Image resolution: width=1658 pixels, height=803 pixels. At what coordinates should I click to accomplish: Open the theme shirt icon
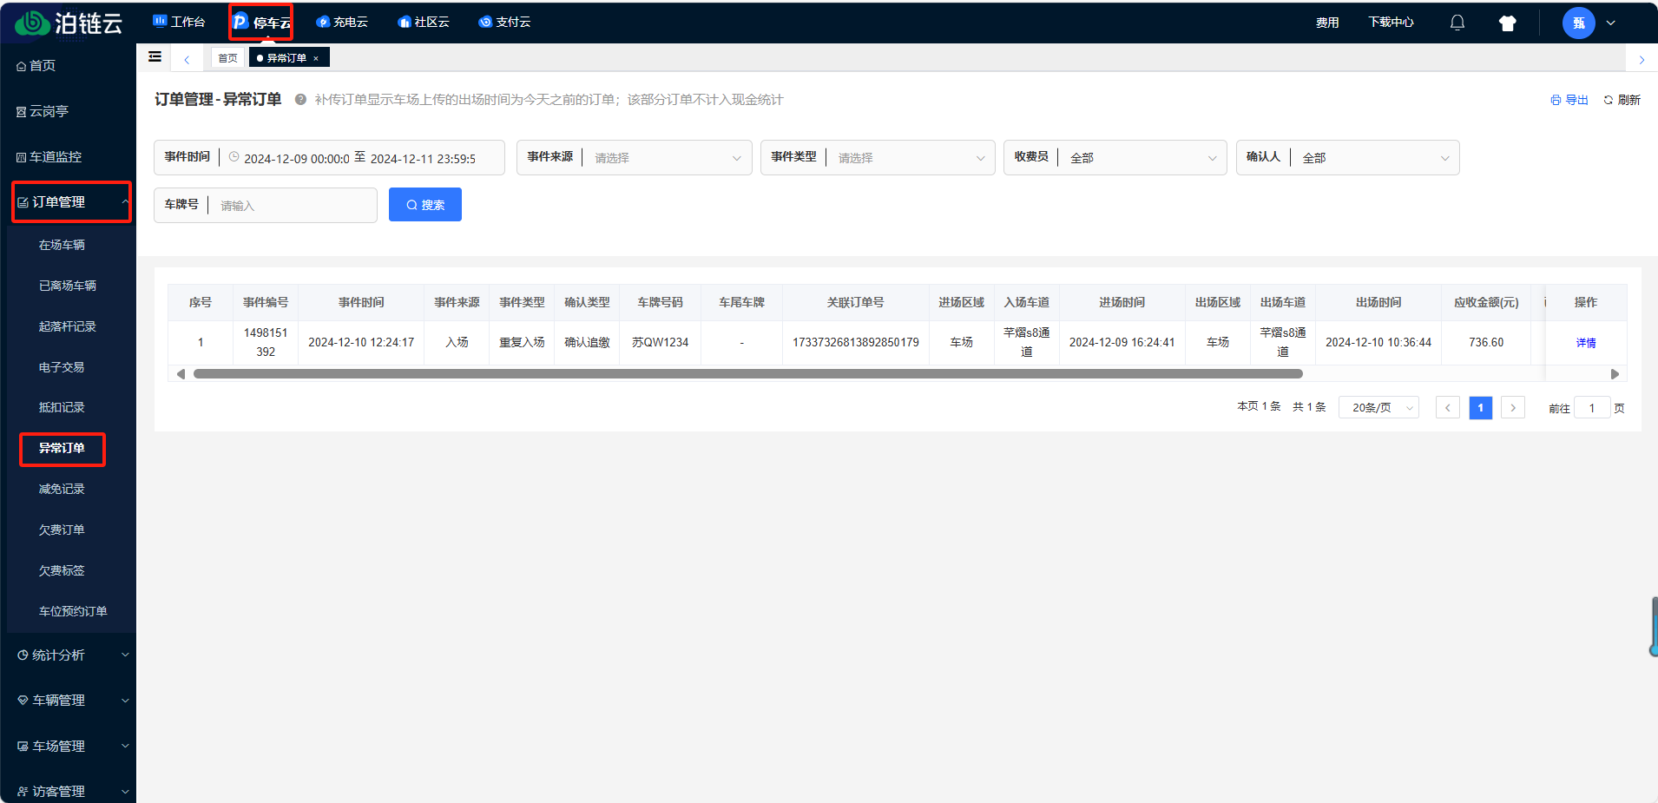(x=1508, y=23)
